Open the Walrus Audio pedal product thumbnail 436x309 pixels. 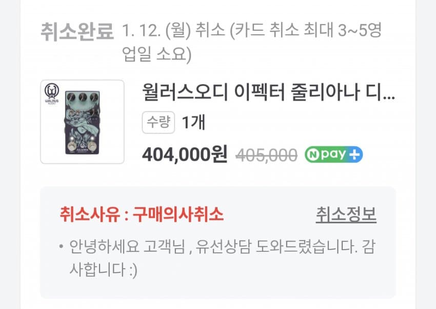tap(82, 122)
